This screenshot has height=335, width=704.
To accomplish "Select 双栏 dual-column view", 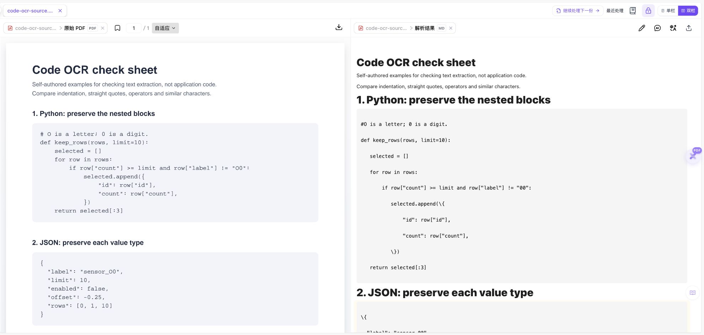I will pos(688,11).
